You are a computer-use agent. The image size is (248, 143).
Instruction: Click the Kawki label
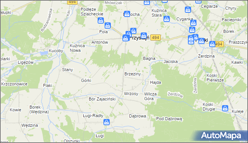click(237, 62)
